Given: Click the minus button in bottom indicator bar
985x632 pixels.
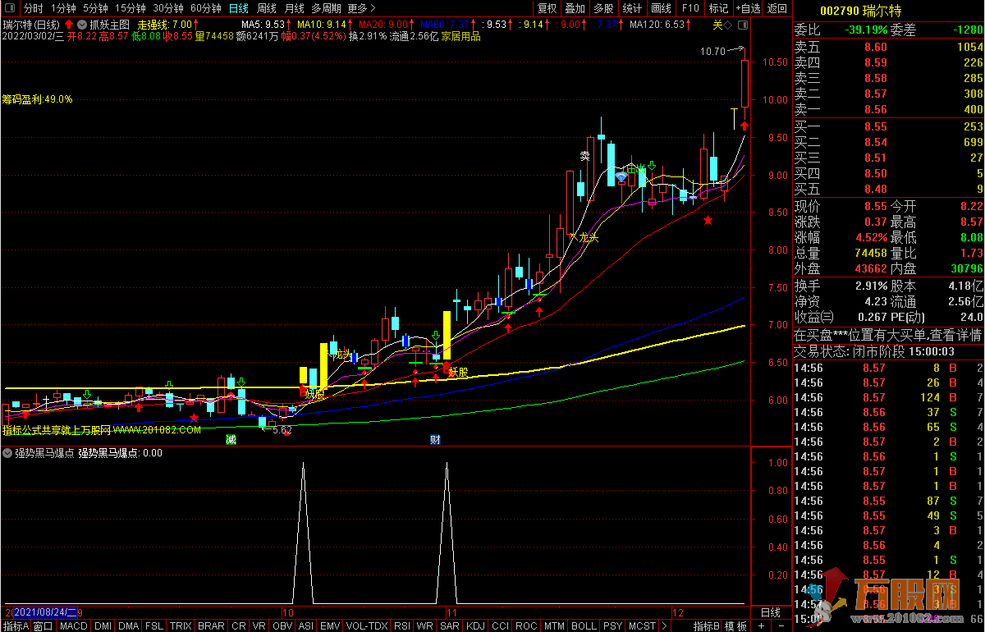Looking at the screenshot, I should coord(782,626).
